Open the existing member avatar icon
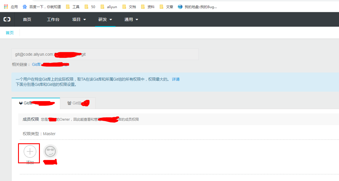The width and height of the screenshot is (339, 181). click(x=50, y=151)
